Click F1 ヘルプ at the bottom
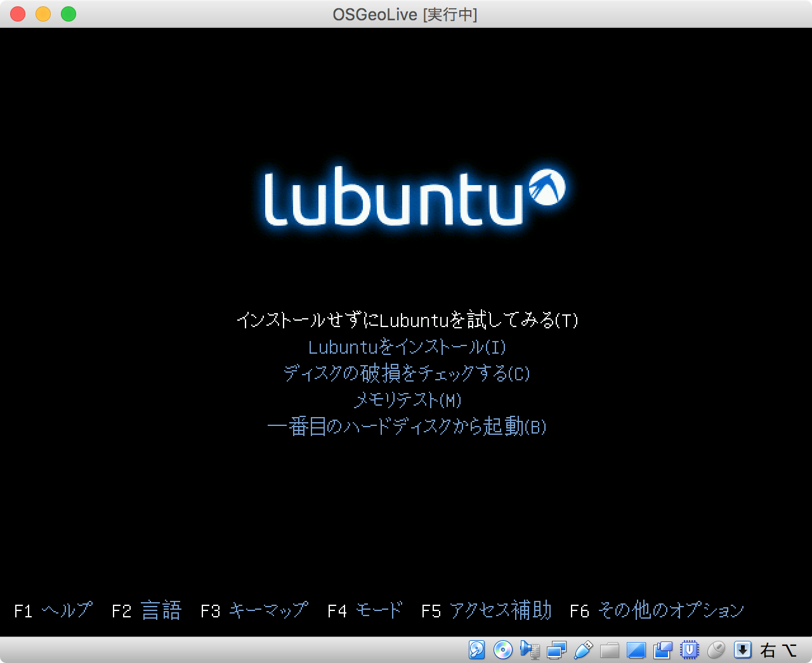The height and width of the screenshot is (663, 812). (x=53, y=610)
